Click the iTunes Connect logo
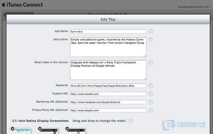 point(23,5)
